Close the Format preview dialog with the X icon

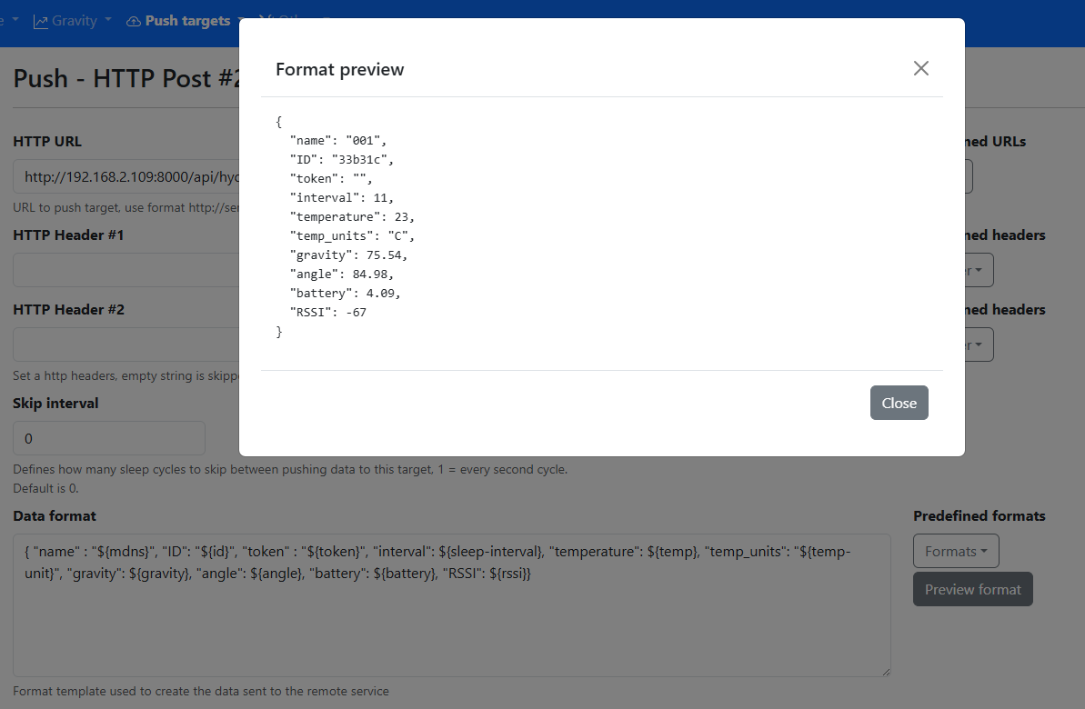tap(920, 68)
